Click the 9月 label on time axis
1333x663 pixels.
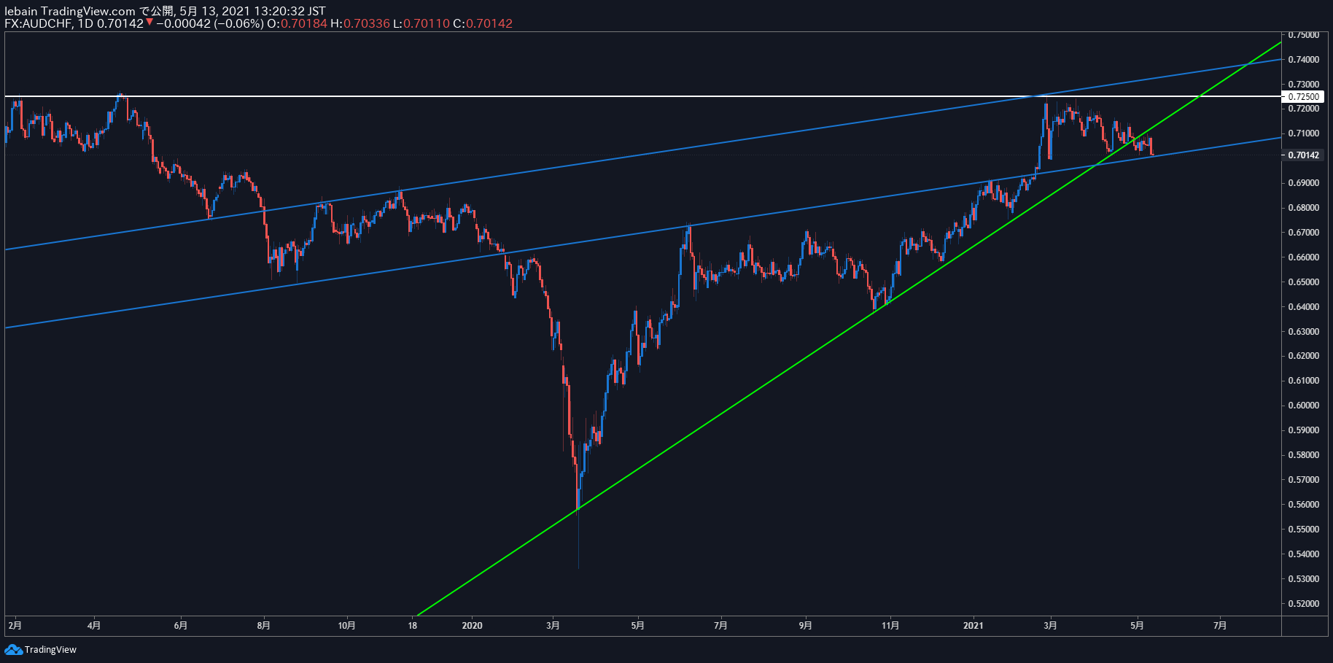tap(805, 625)
